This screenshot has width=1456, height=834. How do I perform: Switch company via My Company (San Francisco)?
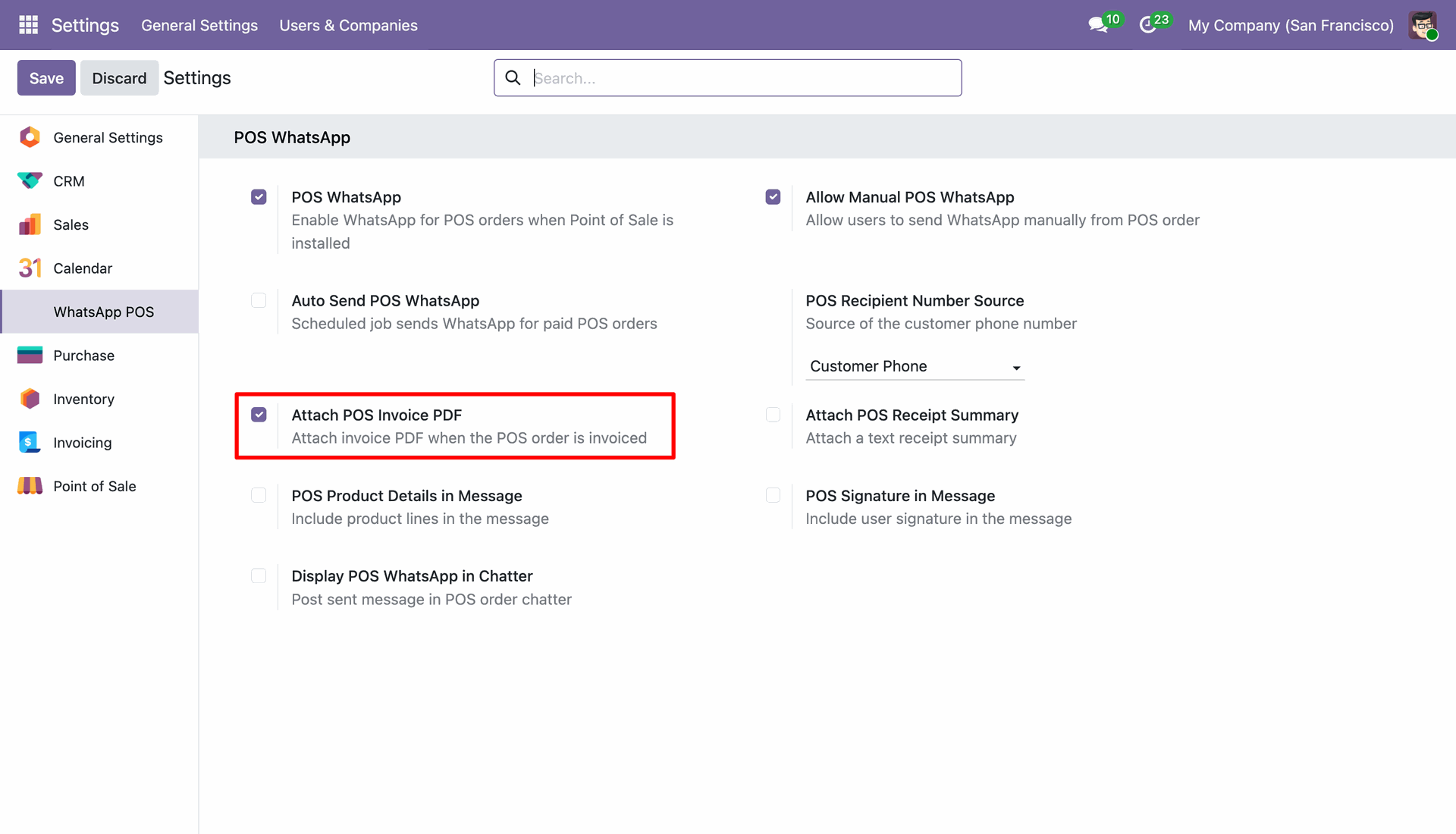pos(1291,25)
